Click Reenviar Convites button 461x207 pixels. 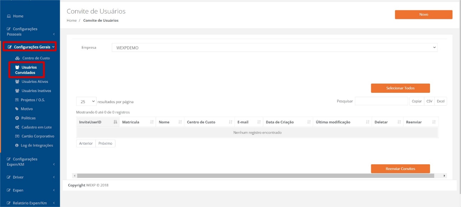[x=400, y=169]
